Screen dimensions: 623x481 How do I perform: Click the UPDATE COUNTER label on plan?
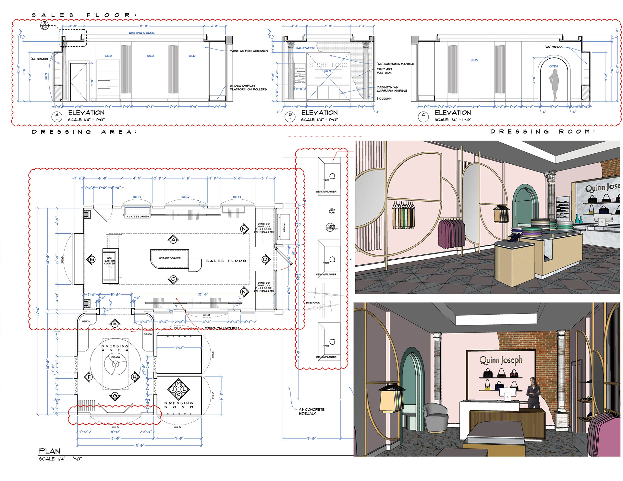pos(170,258)
